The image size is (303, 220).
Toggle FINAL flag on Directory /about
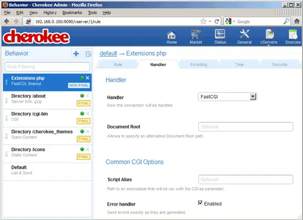tap(84, 103)
